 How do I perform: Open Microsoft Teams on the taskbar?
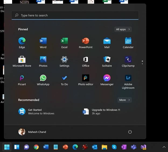pos(134,147)
